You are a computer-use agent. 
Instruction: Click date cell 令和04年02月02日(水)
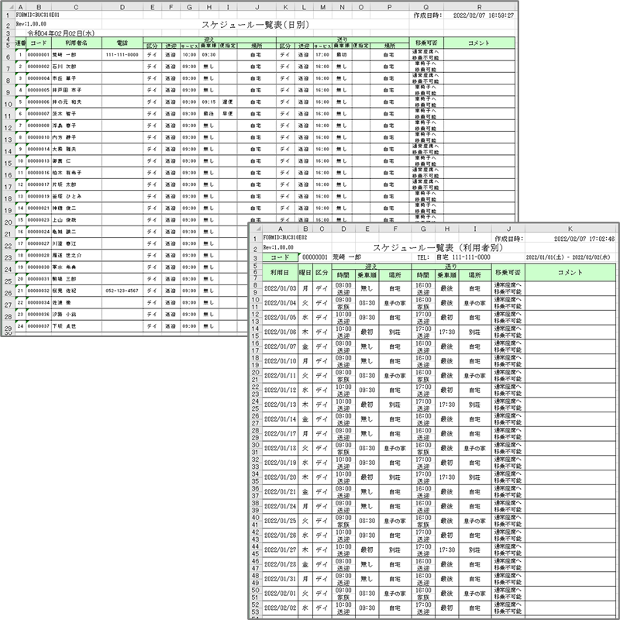click(60, 33)
